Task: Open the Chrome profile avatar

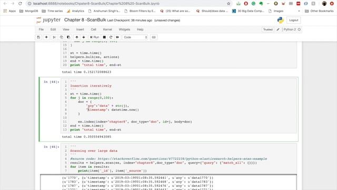Action: [x=324, y=4]
